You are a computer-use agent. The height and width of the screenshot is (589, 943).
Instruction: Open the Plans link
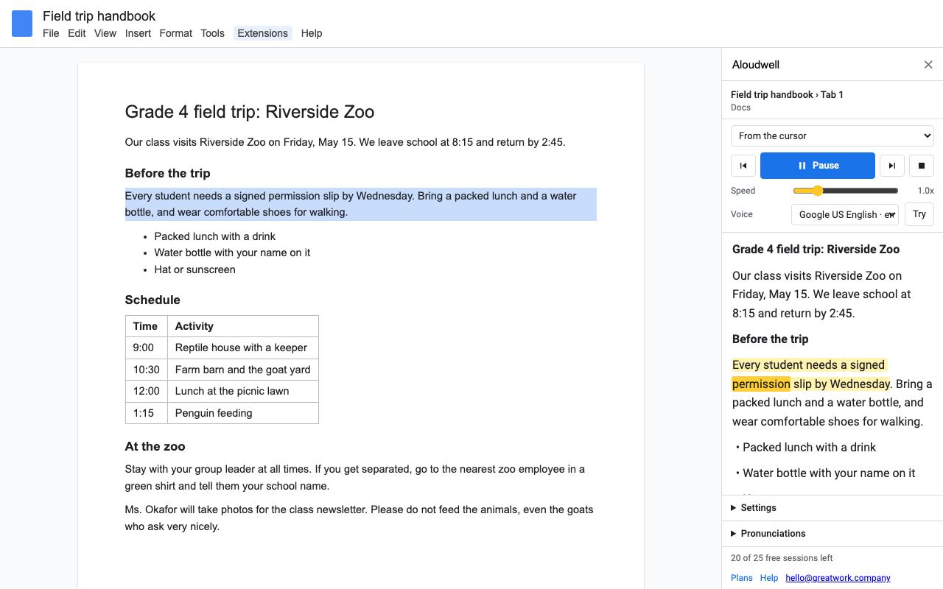742,578
